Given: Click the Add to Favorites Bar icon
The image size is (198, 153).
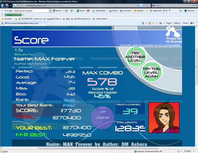Looking at the screenshot, I should click(16, 19).
